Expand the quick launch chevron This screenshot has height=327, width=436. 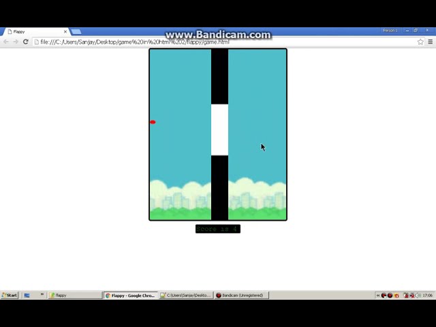pyautogui.click(x=42, y=294)
